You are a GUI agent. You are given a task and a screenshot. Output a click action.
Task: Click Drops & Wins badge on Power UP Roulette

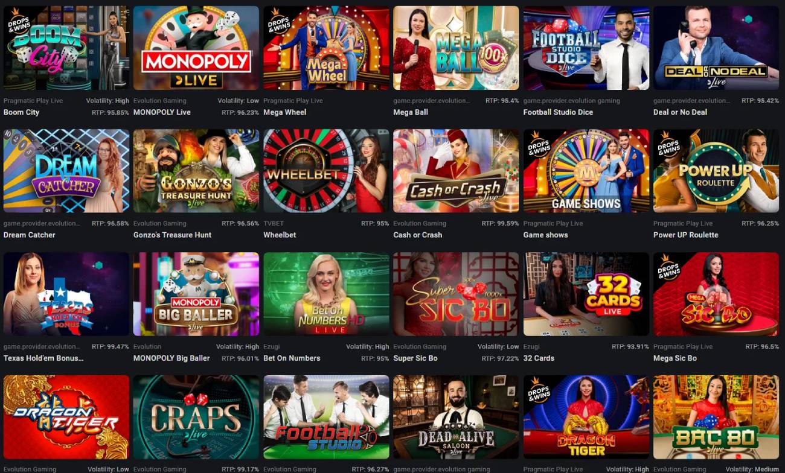pyautogui.click(x=669, y=145)
